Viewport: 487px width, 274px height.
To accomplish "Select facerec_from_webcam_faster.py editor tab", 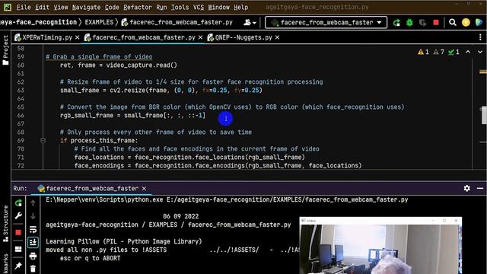I will pyautogui.click(x=140, y=37).
